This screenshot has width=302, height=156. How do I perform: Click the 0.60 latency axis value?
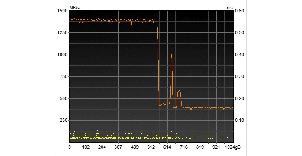point(239,11)
